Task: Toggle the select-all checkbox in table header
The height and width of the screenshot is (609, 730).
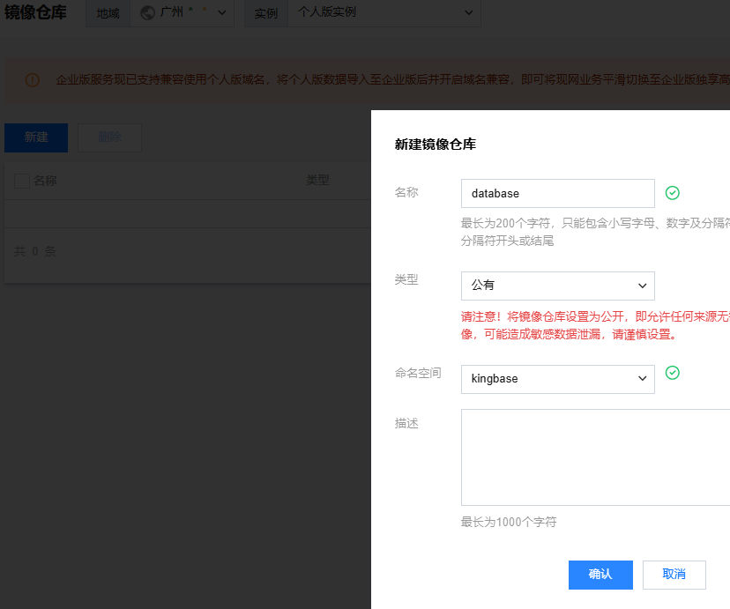Action: click(x=22, y=181)
